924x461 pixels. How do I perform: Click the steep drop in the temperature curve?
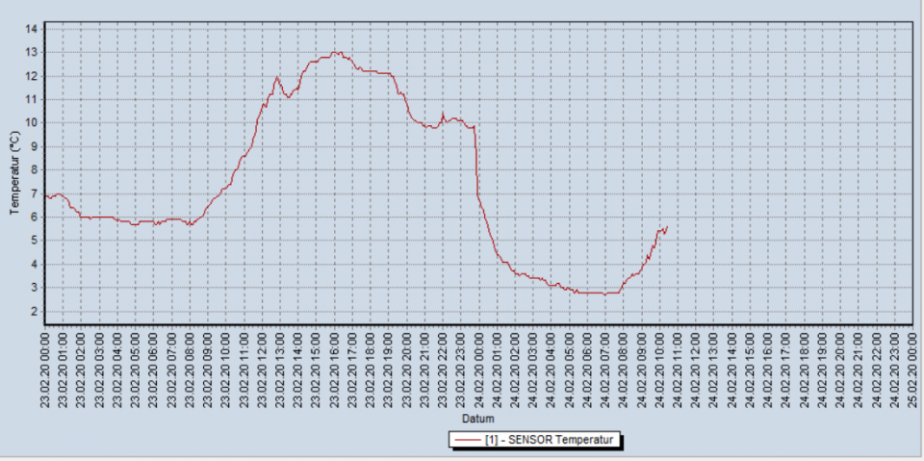coord(477,164)
